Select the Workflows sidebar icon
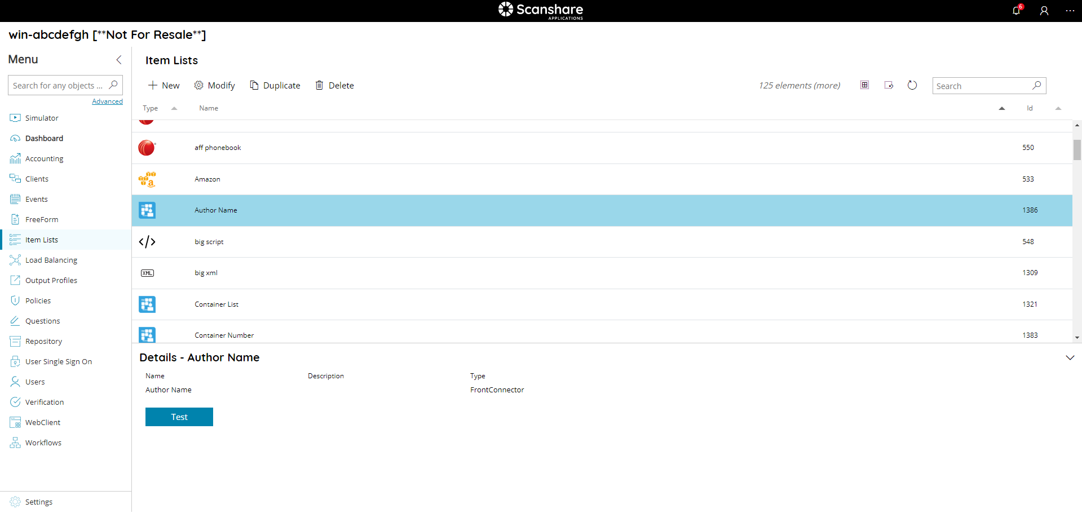1082x513 pixels. (15, 442)
